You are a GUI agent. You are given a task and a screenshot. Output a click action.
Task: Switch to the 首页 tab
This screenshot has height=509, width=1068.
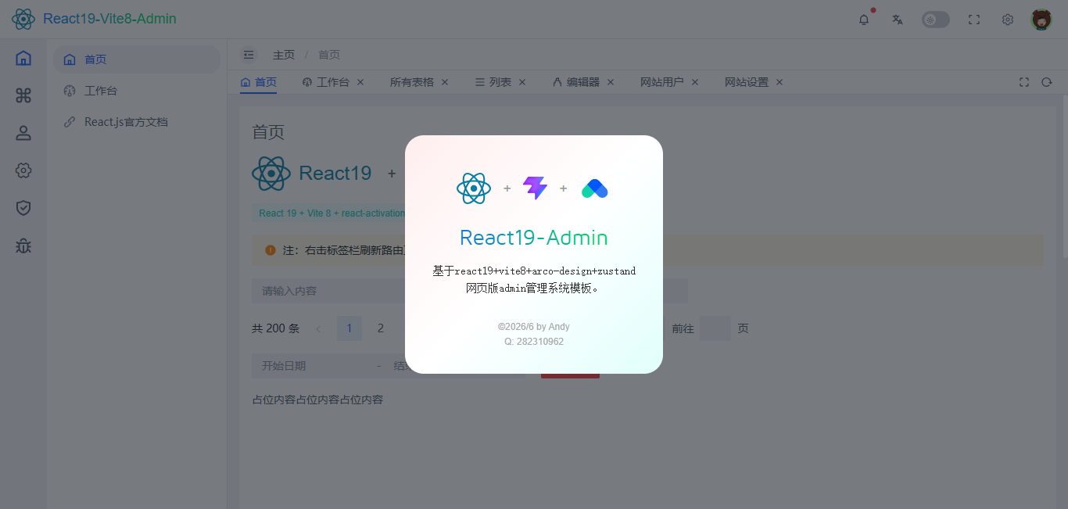pyautogui.click(x=258, y=82)
